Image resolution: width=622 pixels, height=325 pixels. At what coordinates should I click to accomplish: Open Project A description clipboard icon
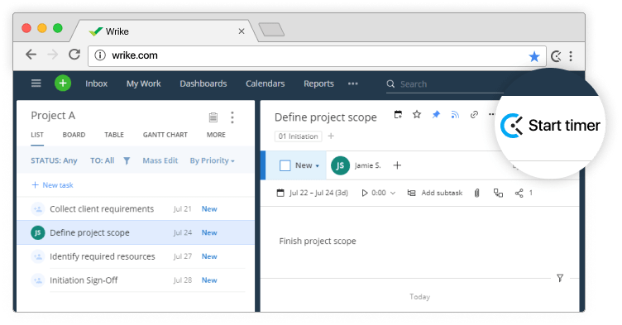pyautogui.click(x=213, y=117)
